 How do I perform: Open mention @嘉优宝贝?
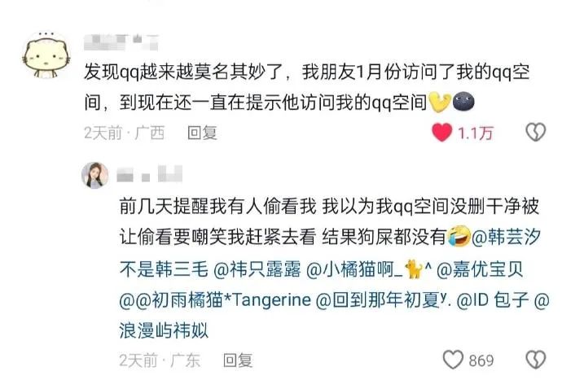click(480, 269)
